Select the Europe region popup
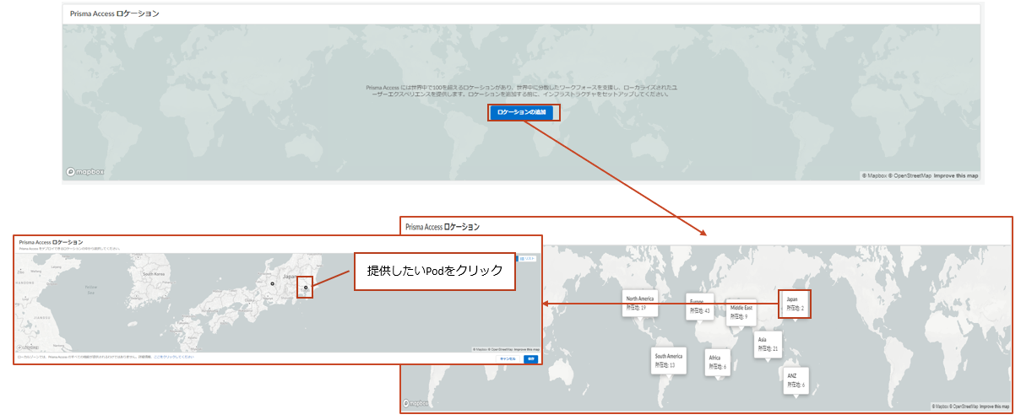The image size is (1021, 420). tap(700, 308)
